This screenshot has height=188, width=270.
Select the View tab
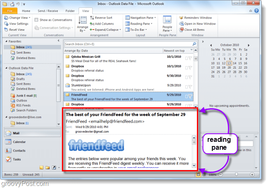[86, 11]
